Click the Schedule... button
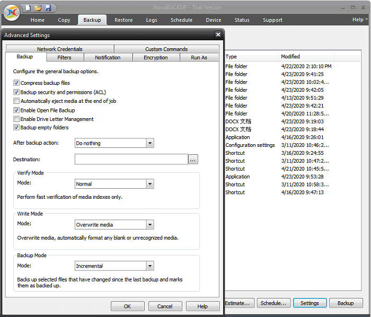This screenshot has width=371, height=317. point(275,303)
